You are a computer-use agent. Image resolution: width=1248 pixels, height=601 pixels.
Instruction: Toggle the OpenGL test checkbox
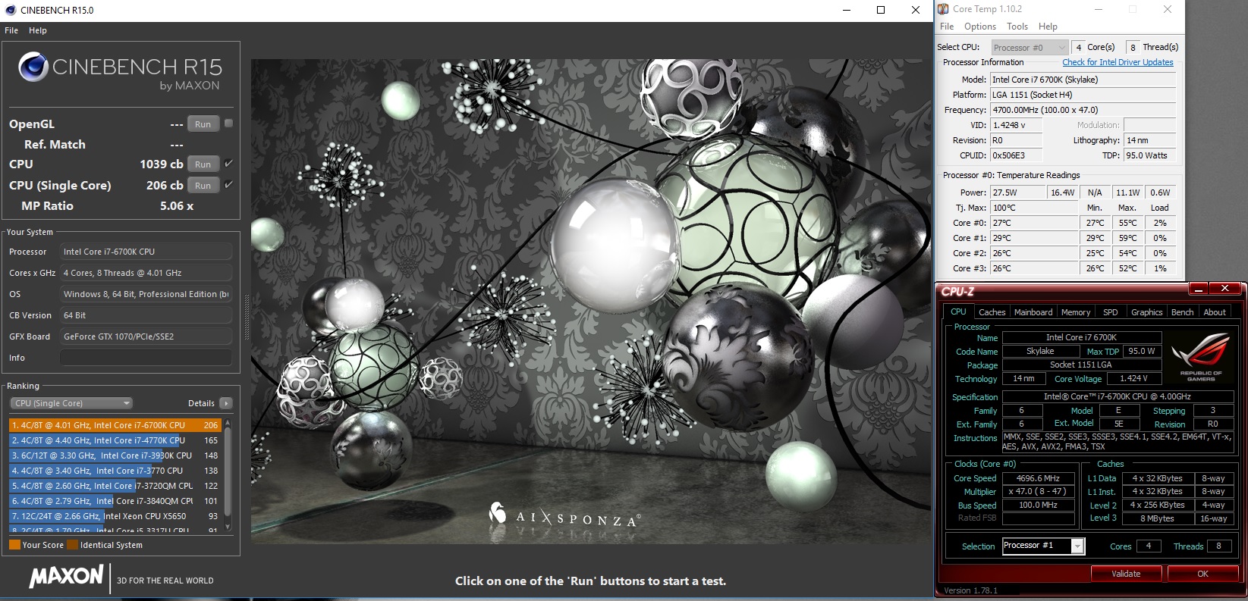(228, 124)
